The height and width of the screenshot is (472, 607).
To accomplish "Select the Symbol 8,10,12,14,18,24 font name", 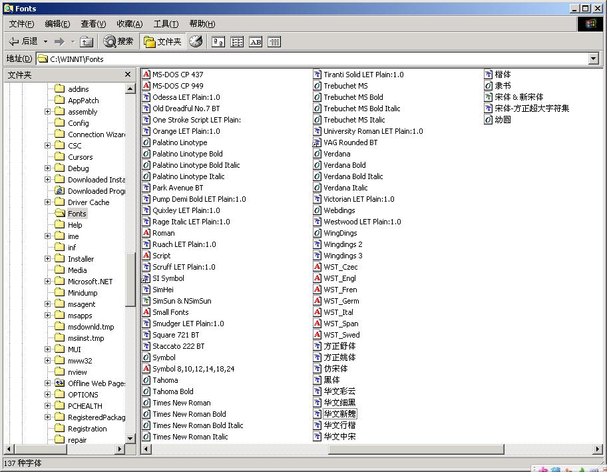I will (193, 369).
